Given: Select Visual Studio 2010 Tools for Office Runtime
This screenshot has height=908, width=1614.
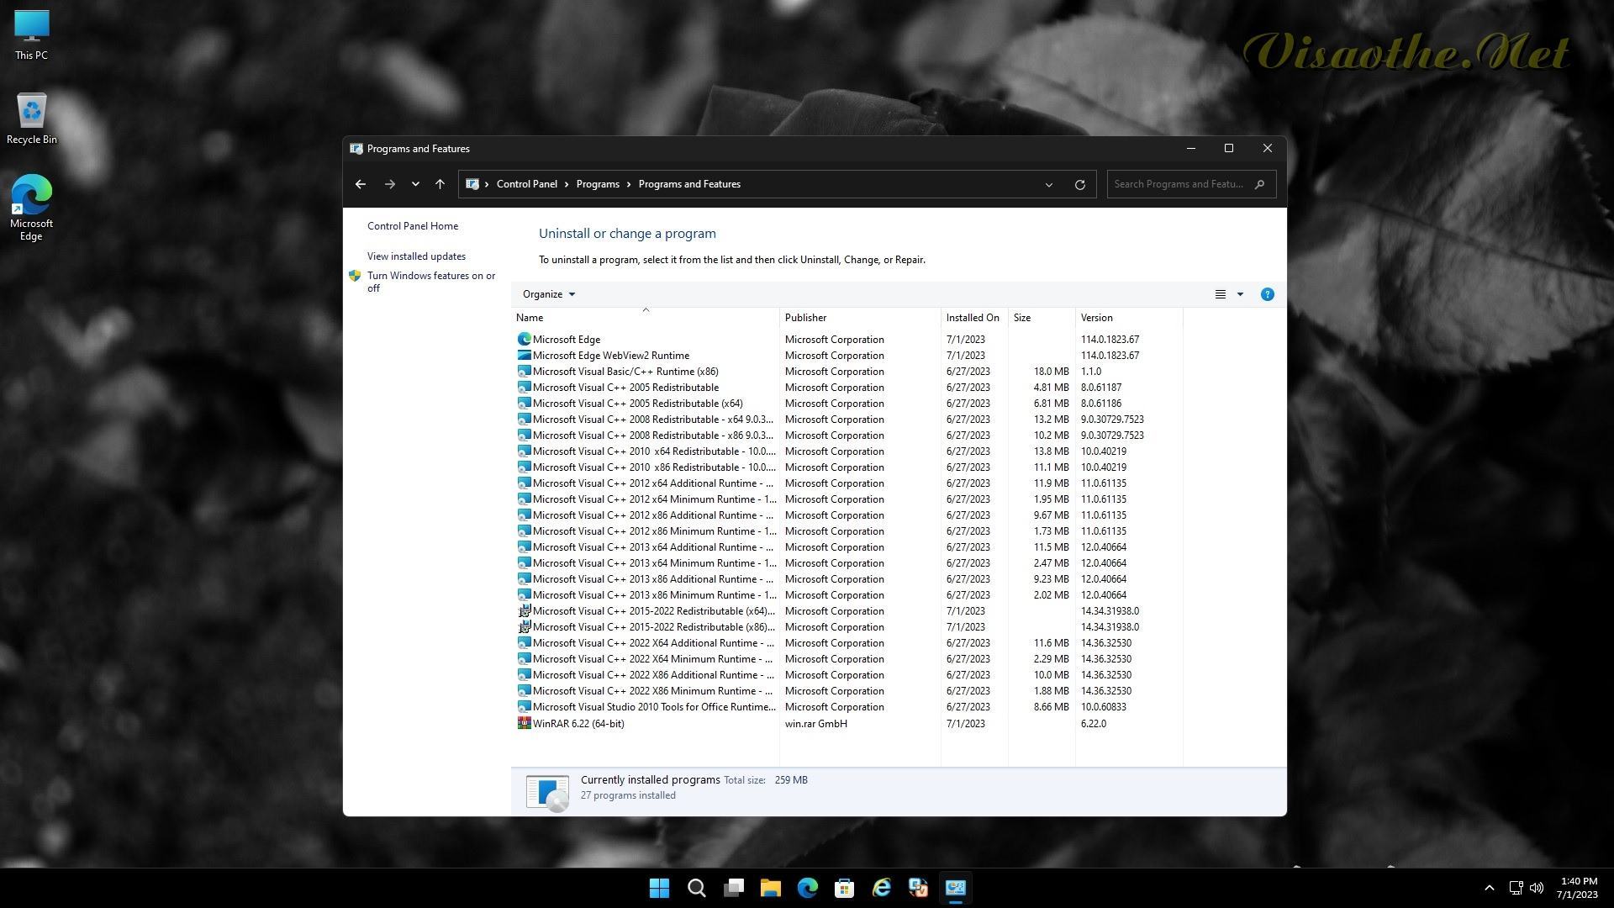Looking at the screenshot, I should point(654,707).
